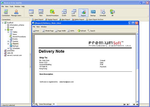Click Delete Report button

[x=78, y=19]
